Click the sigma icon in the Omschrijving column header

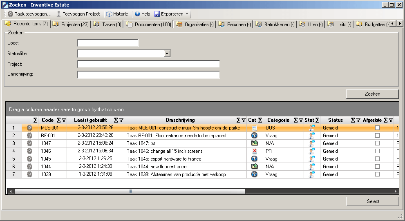pos(238,120)
